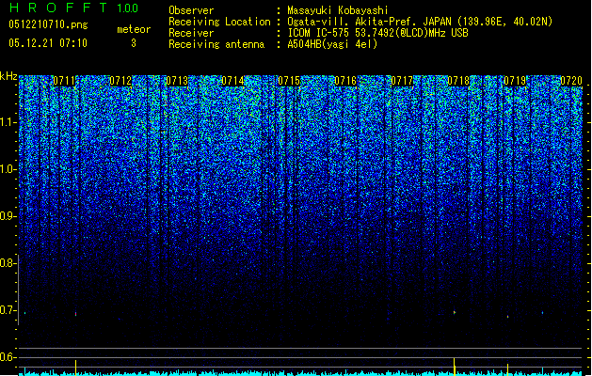
Task: Click the yellow power spike below 0718
Action: (455, 367)
